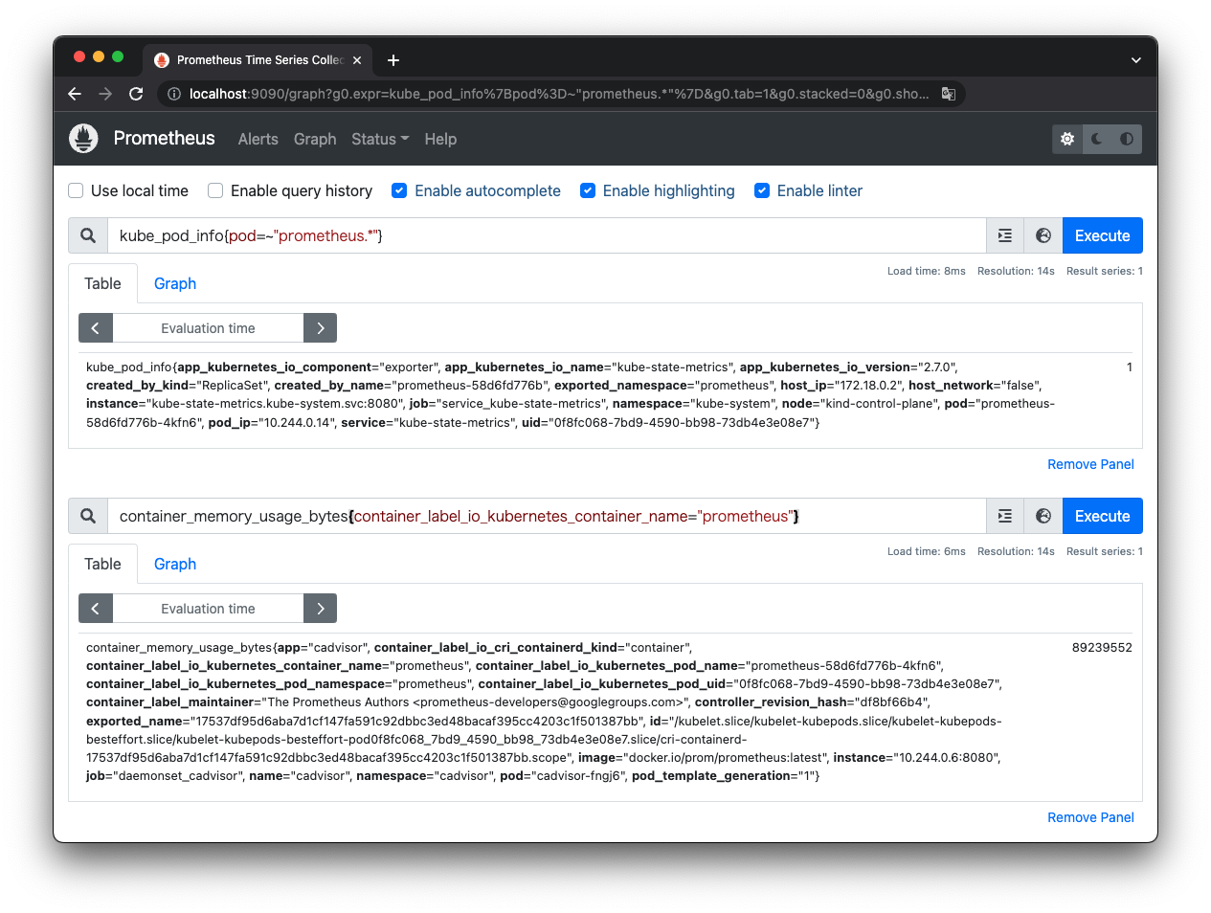1211x913 pixels.
Task: Disable the Enable highlighting checkbox
Action: (588, 190)
